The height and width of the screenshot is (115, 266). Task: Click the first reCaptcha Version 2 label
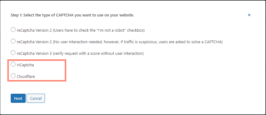tap(34, 30)
